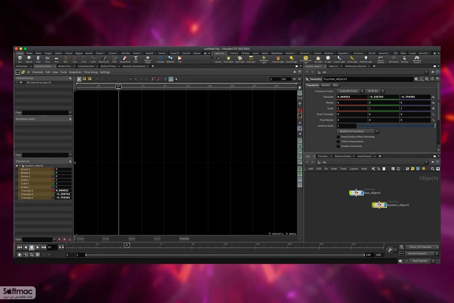This screenshot has width=454, height=303.
Task: Select the File shelf tool
Action: click(x=180, y=59)
